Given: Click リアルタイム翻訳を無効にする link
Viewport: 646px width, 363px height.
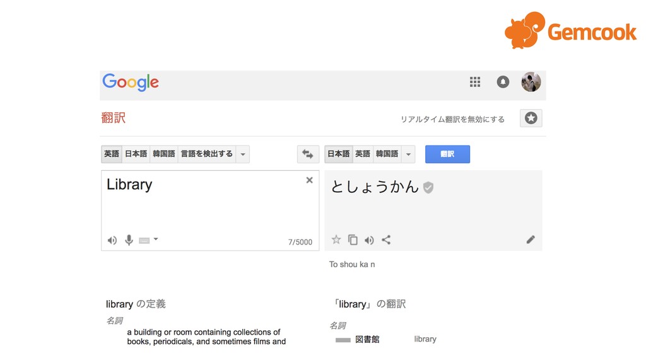Looking at the screenshot, I should 453,119.
